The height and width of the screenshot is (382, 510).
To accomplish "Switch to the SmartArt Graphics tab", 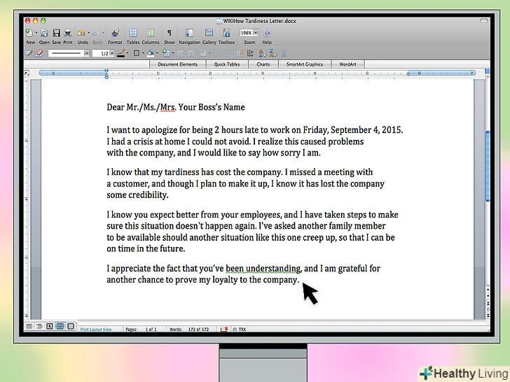I will [x=305, y=64].
